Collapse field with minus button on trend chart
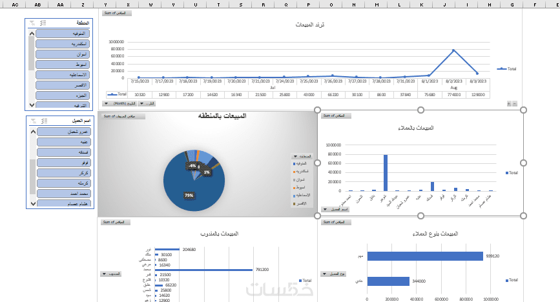The height and width of the screenshot is (302, 560). click(x=515, y=103)
